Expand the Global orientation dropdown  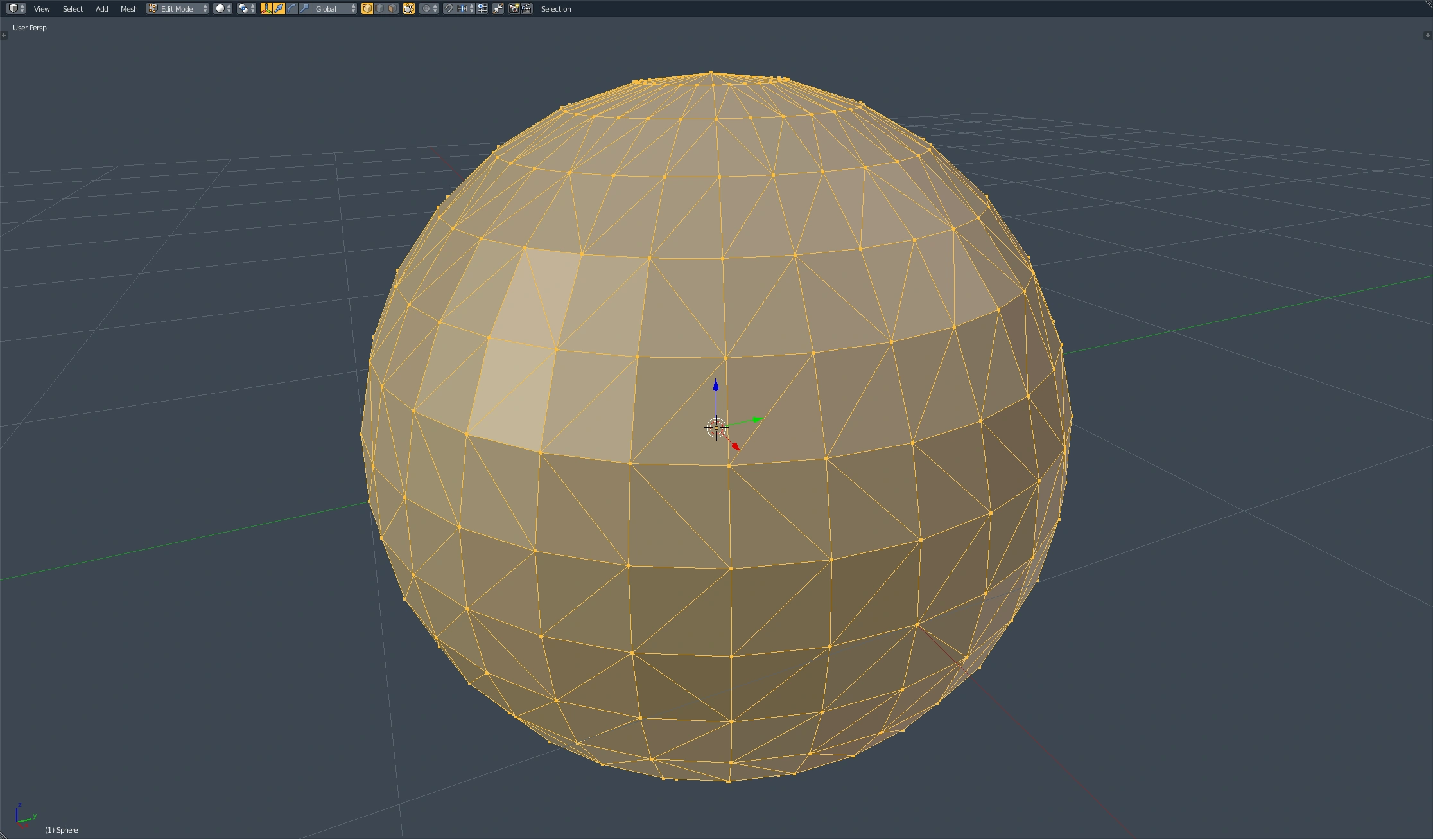334,9
